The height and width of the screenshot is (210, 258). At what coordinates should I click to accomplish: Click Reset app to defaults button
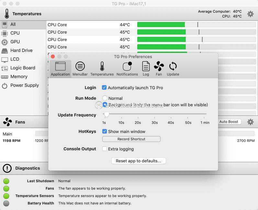tap(139, 161)
